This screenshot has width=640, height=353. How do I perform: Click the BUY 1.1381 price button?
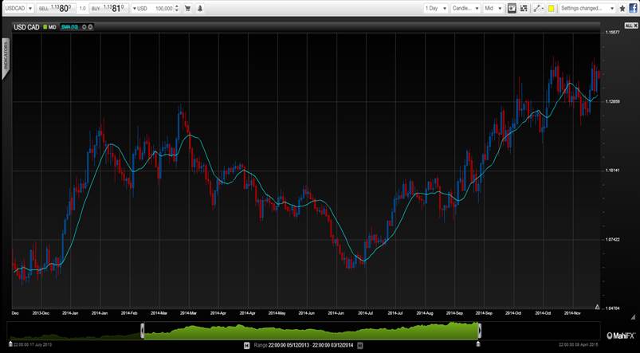108,8
